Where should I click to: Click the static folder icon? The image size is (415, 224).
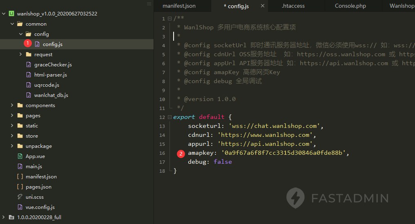[20, 125]
